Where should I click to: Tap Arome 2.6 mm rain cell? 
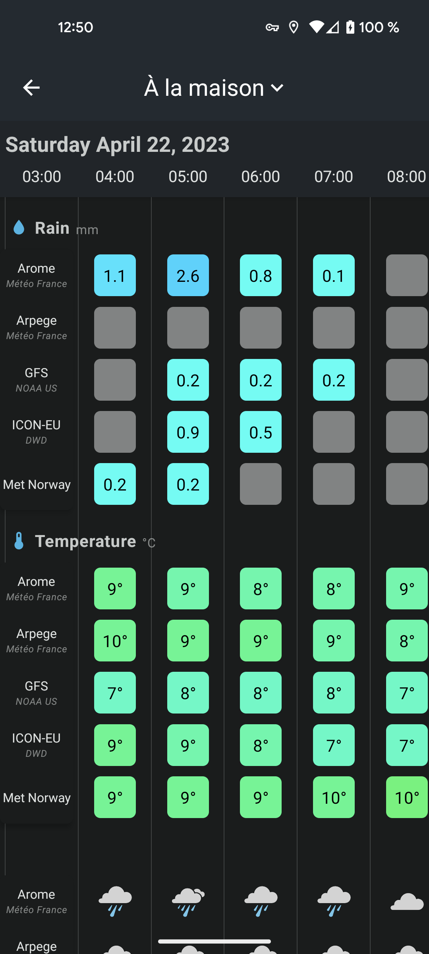(188, 275)
